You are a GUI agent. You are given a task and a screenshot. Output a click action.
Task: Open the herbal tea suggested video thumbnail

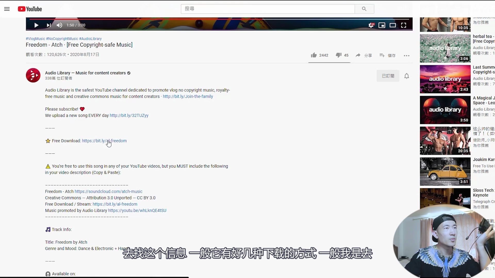pyautogui.click(x=445, y=48)
